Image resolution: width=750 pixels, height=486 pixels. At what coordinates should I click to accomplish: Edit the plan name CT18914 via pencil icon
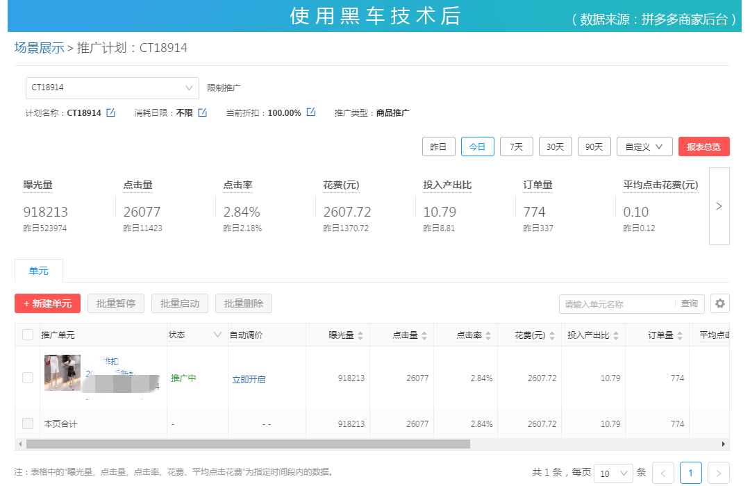[x=110, y=113]
